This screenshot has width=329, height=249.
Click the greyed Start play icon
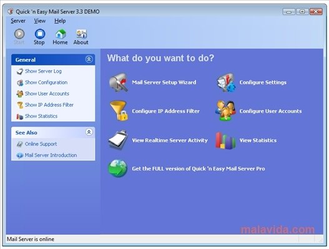point(19,34)
